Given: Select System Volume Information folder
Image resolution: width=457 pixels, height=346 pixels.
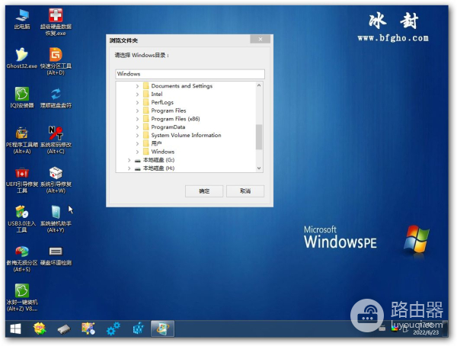Looking at the screenshot, I should click(x=186, y=136).
